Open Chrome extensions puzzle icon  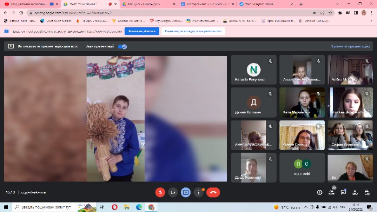[x=340, y=13]
